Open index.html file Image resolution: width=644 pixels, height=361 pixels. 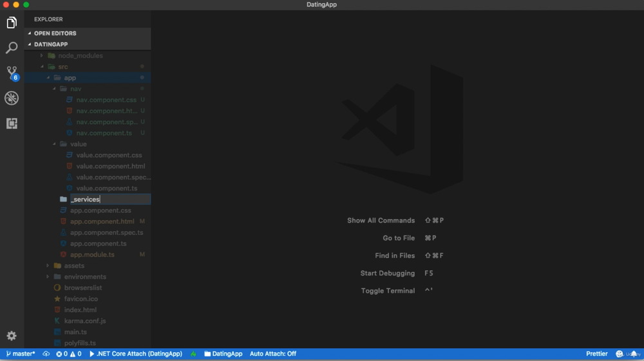coord(80,310)
